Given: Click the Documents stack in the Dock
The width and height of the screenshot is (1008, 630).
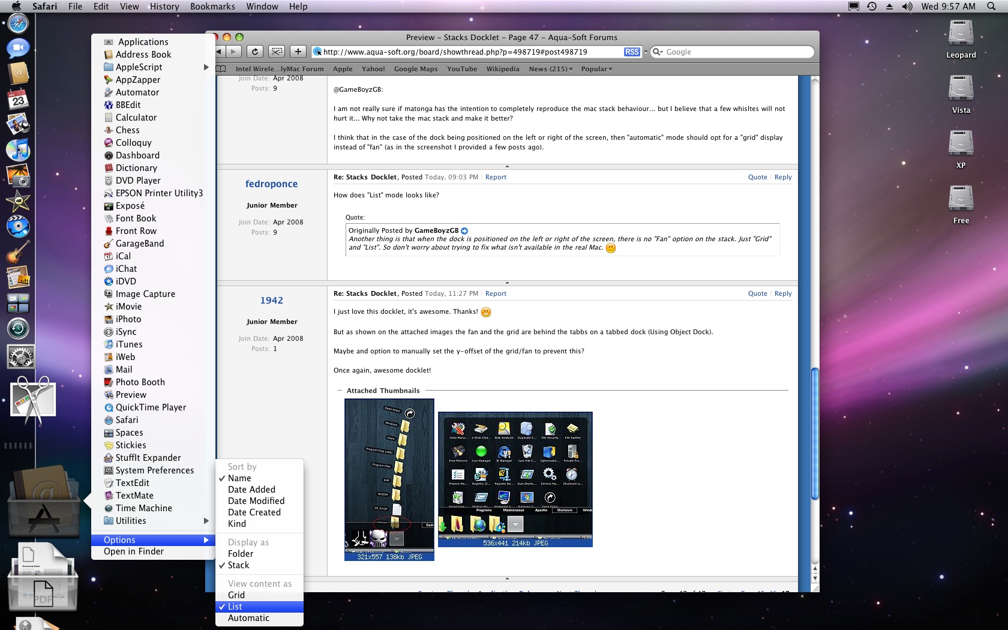Looking at the screenshot, I should point(43,576).
